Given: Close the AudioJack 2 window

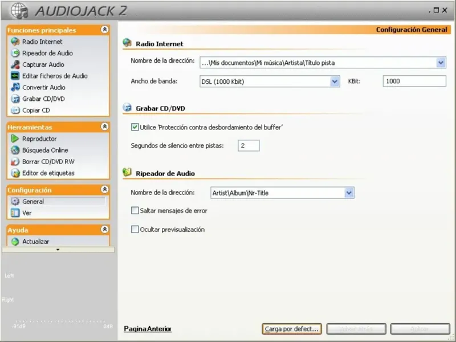Looking at the screenshot, I should [x=445, y=10].
